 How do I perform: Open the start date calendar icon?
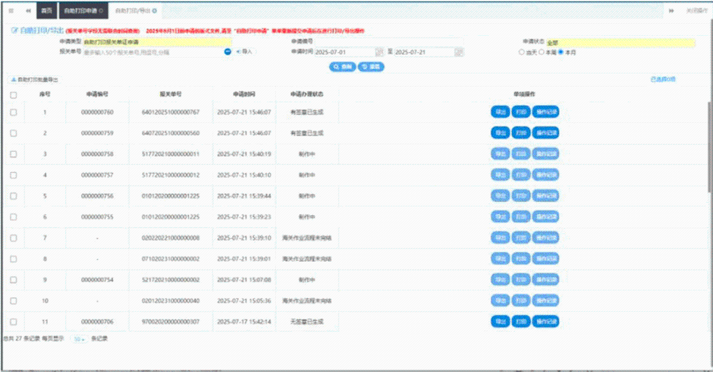click(379, 52)
